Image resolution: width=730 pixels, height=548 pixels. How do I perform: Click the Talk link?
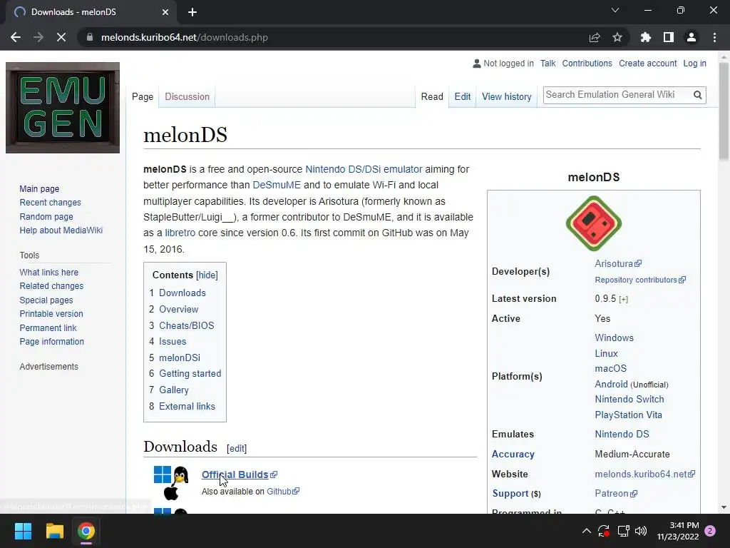pos(548,64)
